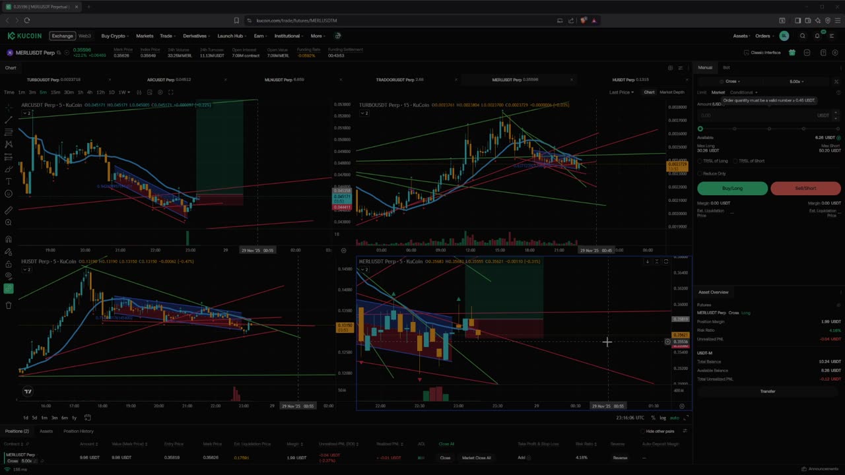Select the 1D chart range button

(x=26, y=418)
